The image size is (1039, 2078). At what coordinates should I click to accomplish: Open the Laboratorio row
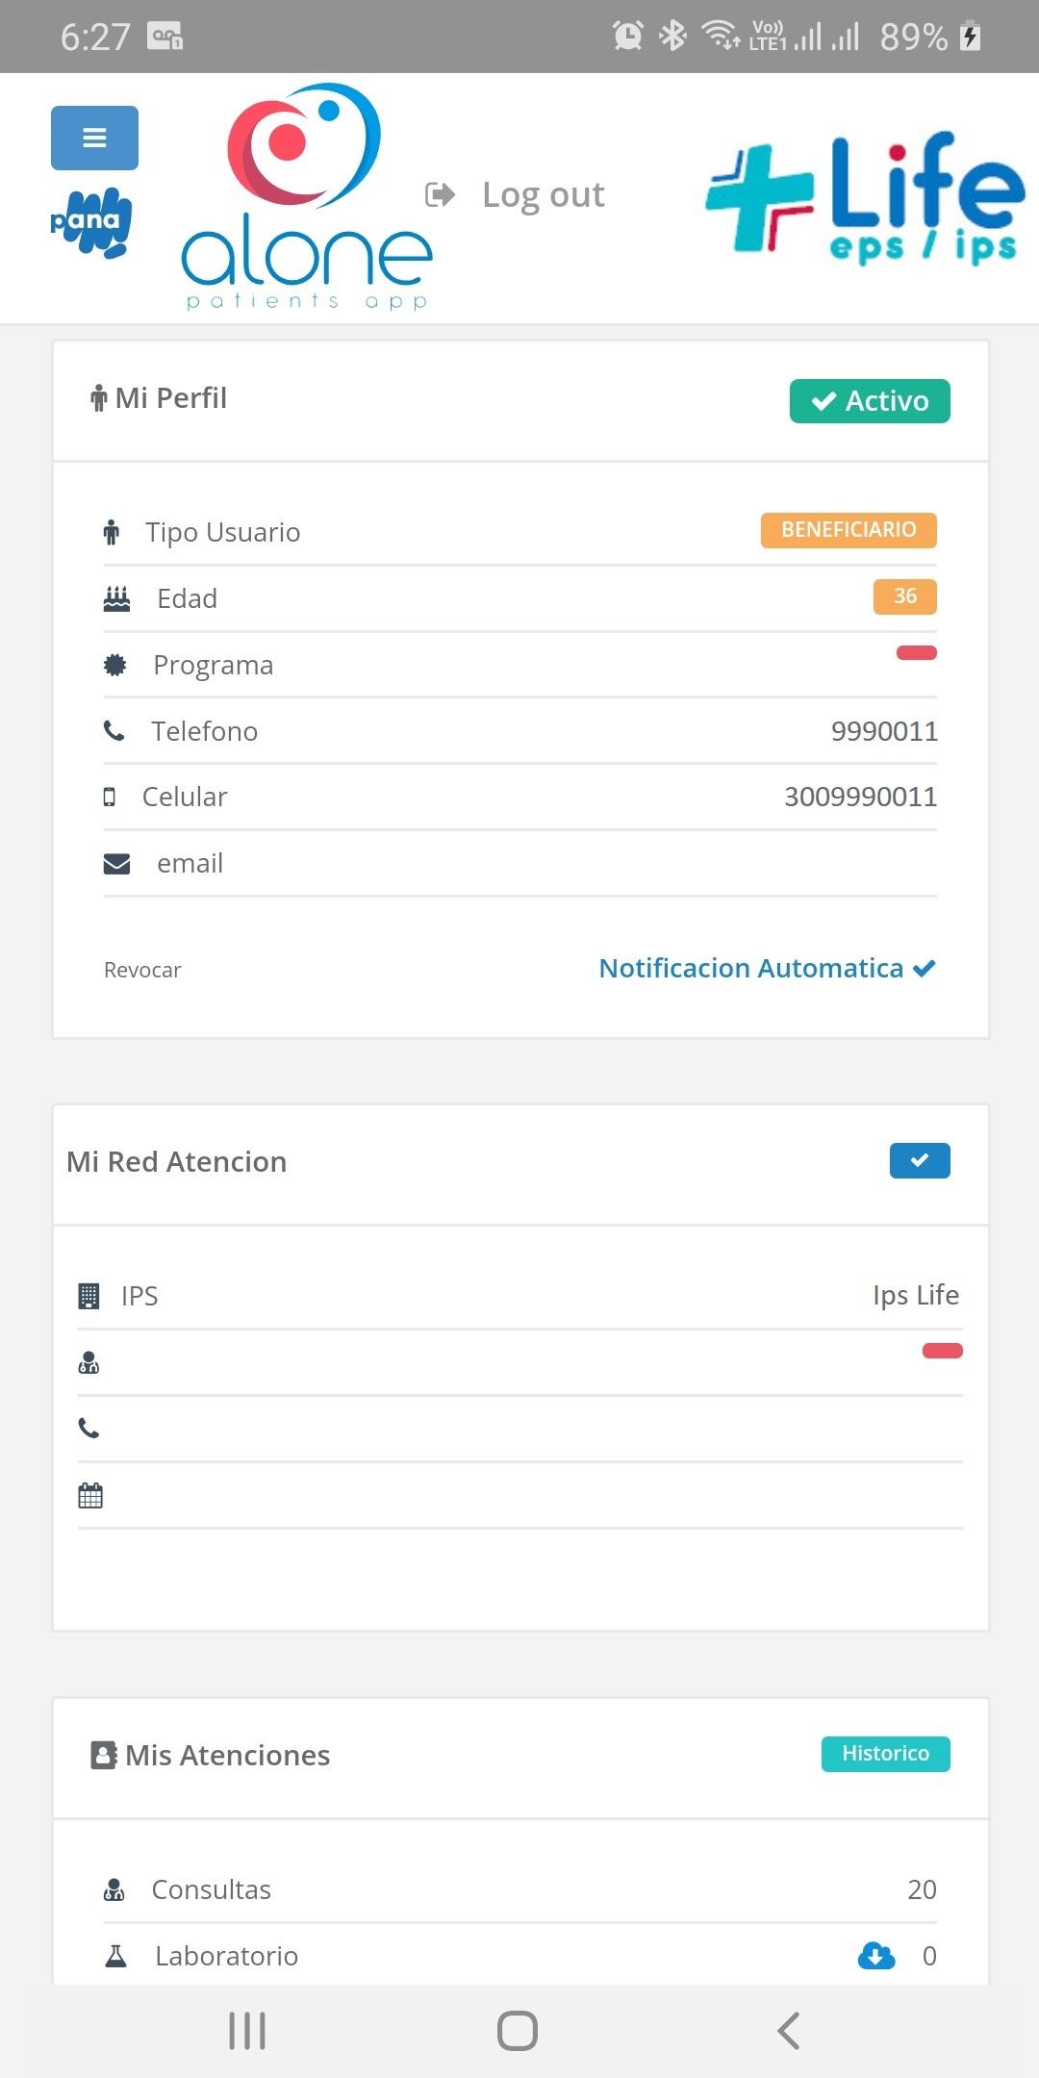click(520, 1955)
